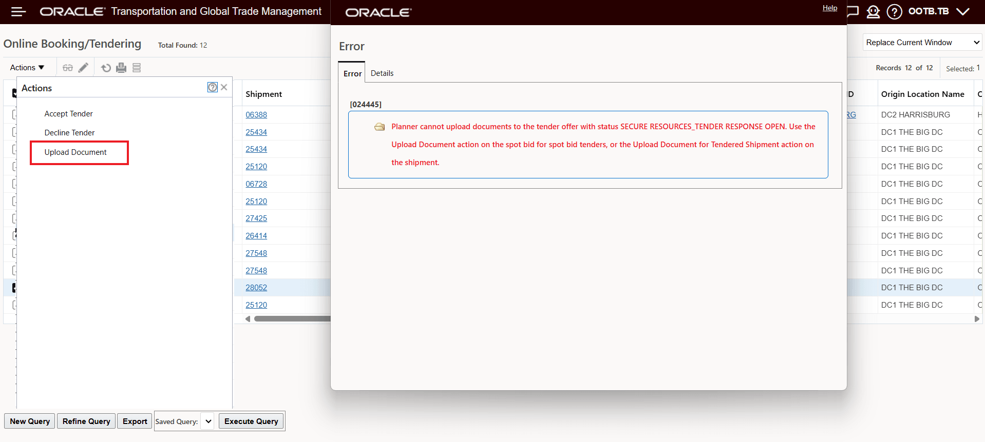Open shipment link 26414

point(256,236)
